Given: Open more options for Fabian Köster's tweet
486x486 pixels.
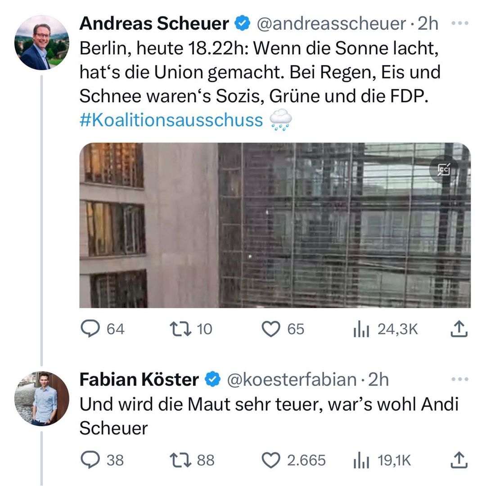Looking at the screenshot, I should [x=459, y=379].
